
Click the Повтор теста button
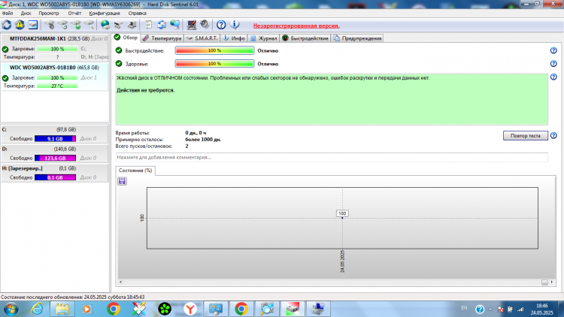pyautogui.click(x=526, y=135)
